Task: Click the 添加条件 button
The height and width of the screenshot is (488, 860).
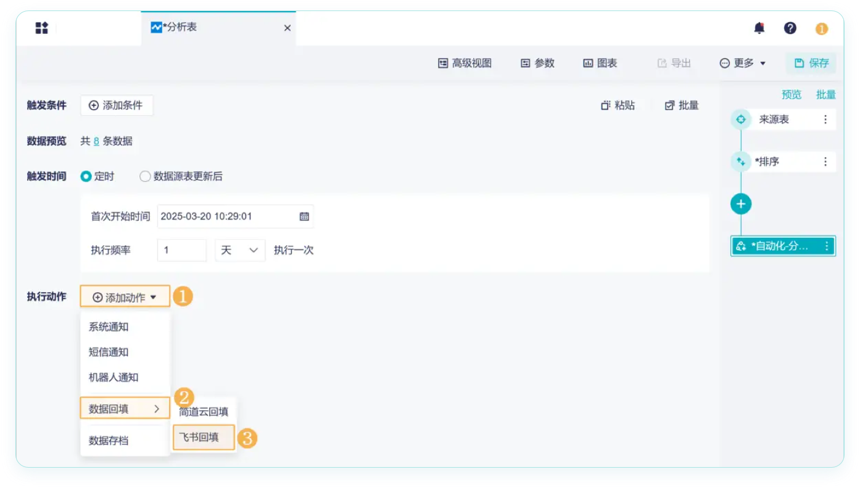Action: tap(117, 105)
